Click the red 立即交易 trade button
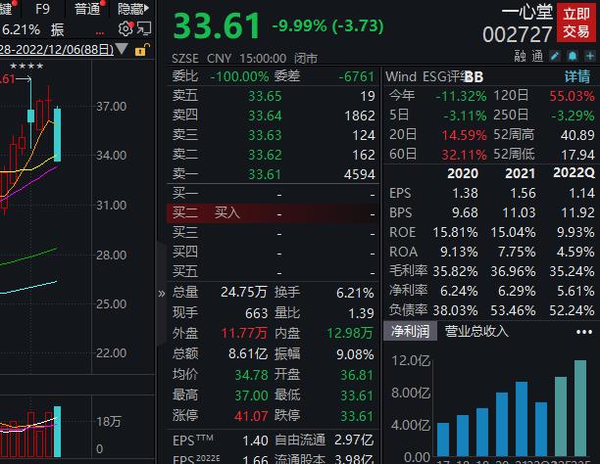The image size is (600, 464). click(575, 23)
